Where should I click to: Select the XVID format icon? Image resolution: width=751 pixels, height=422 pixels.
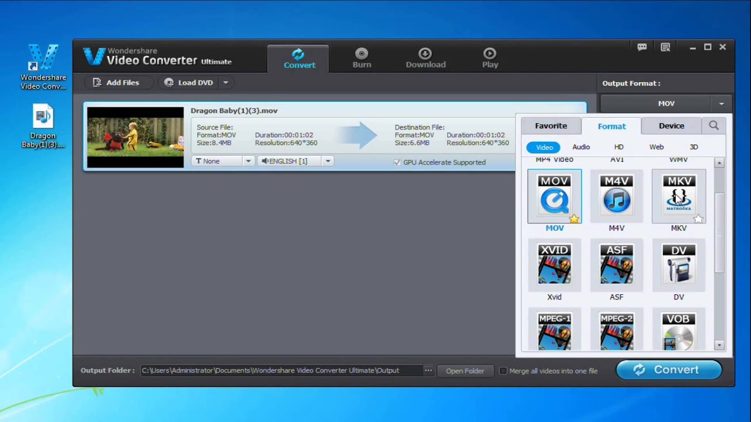[554, 264]
